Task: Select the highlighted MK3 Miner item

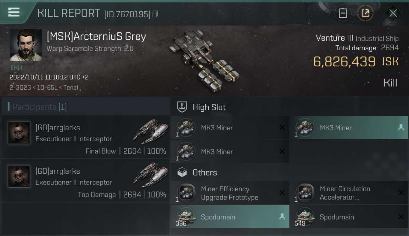Action: tap(349, 128)
